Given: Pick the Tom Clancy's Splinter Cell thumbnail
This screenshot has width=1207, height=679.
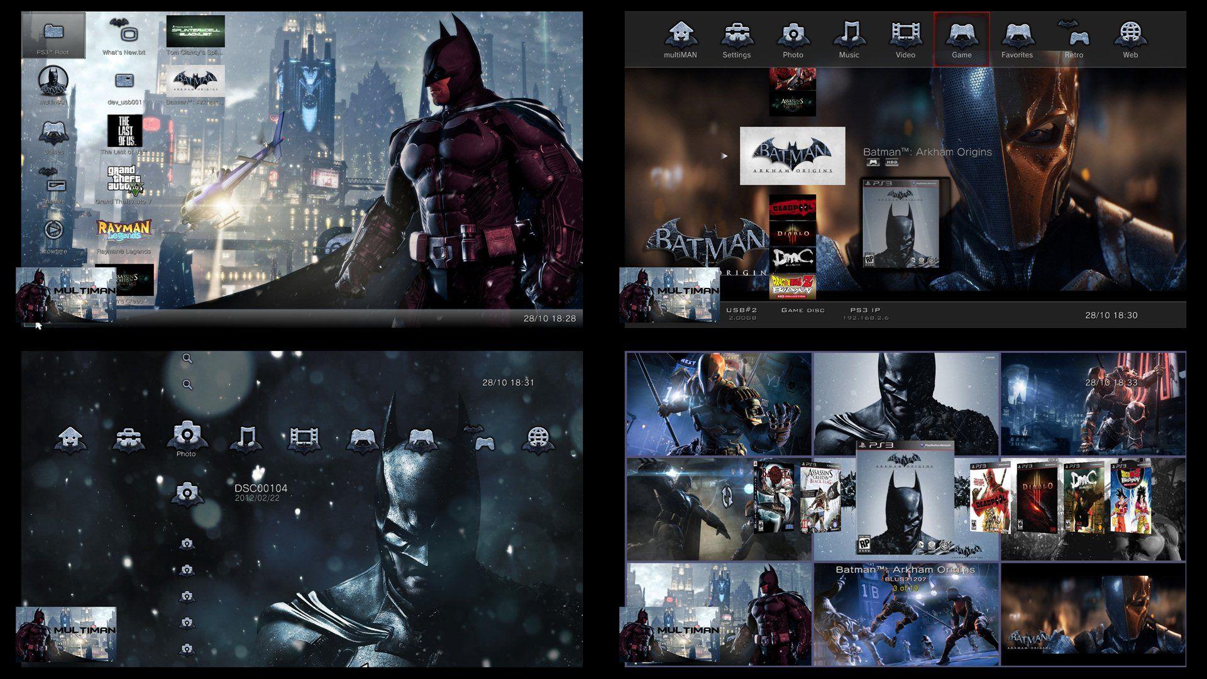Looking at the screenshot, I should click(x=195, y=31).
